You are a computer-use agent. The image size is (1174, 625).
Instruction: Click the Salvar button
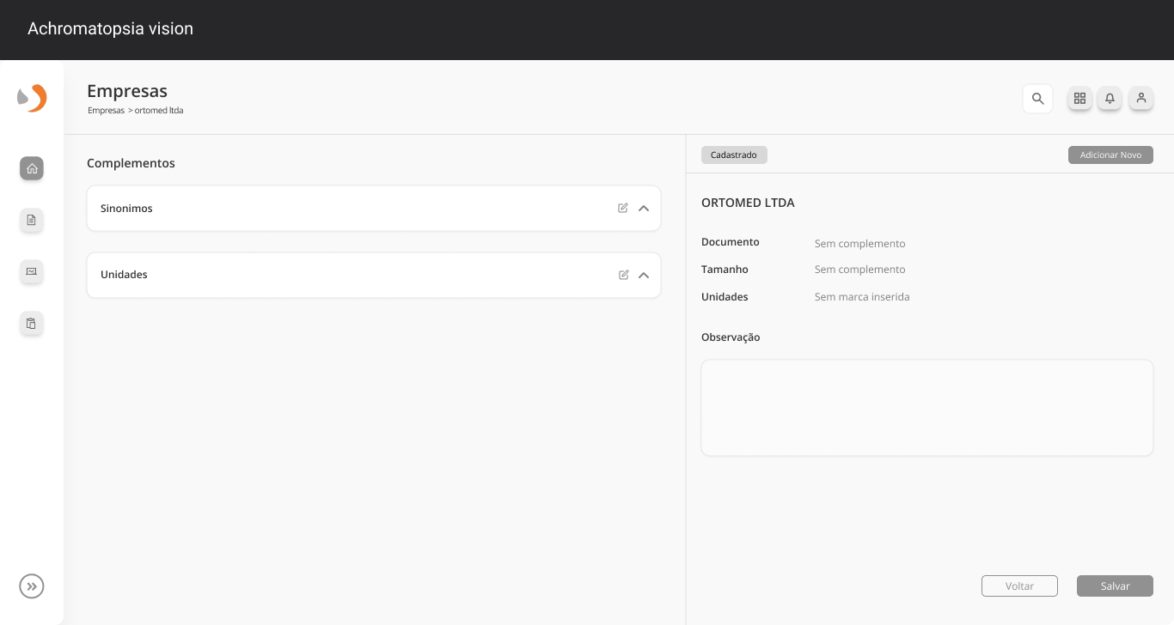click(x=1115, y=586)
